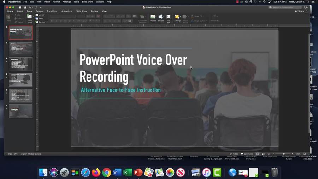Click the slide title 'PowerPoint Voice Over Recording'
The width and height of the screenshot is (318, 179).
[133, 68]
